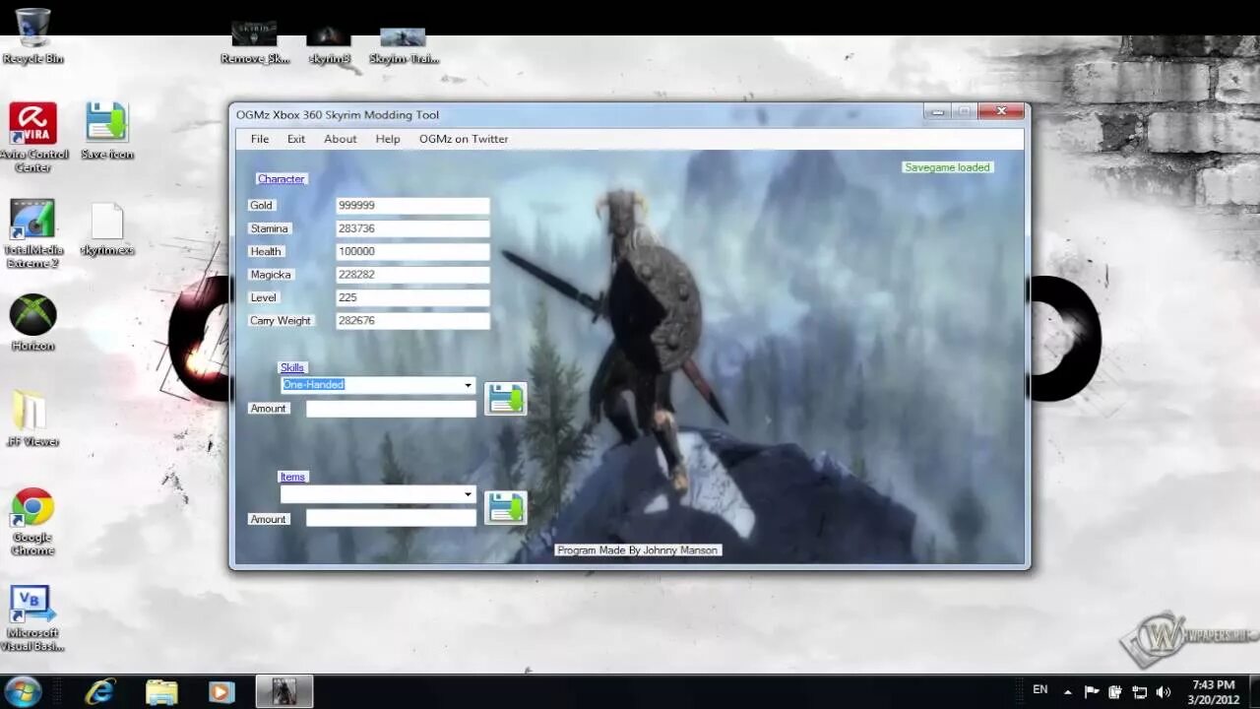Open the Save icon desktop shortcut
The height and width of the screenshot is (709, 1260).
coord(106,131)
